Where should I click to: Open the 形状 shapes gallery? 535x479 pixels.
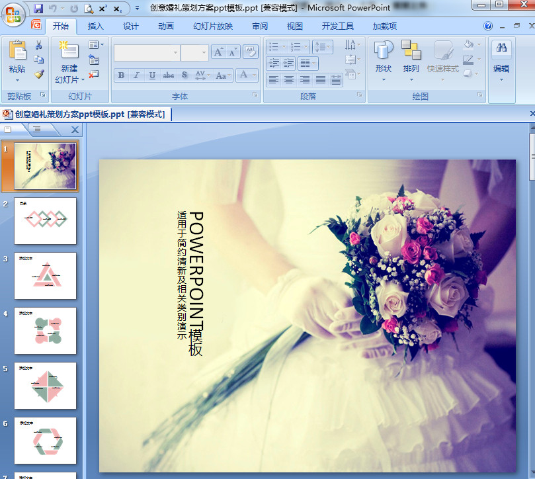(x=384, y=61)
